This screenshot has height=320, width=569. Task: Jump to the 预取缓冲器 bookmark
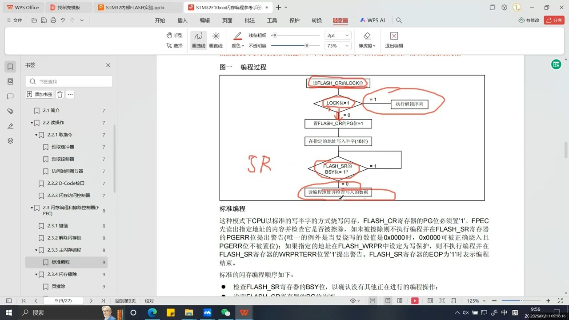63,147
